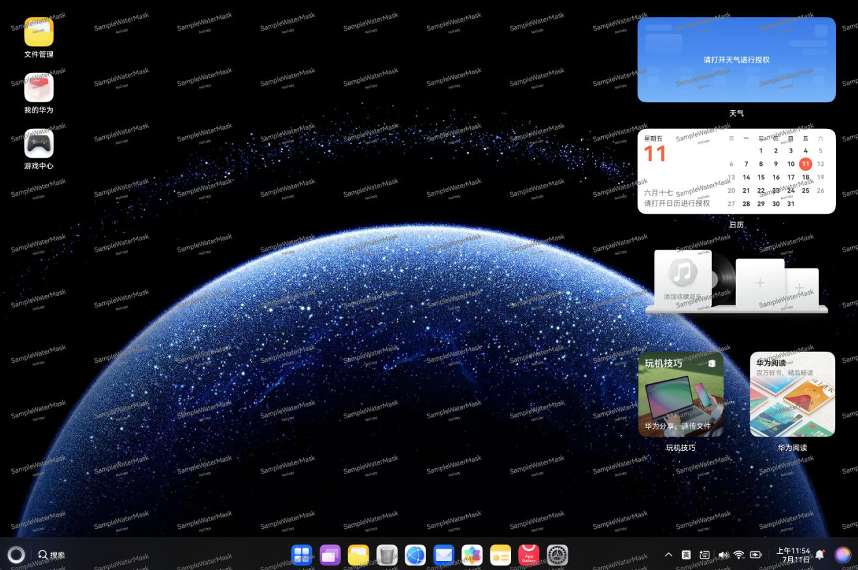
Task: Switch the input method 英 indicator
Action: [x=687, y=555]
